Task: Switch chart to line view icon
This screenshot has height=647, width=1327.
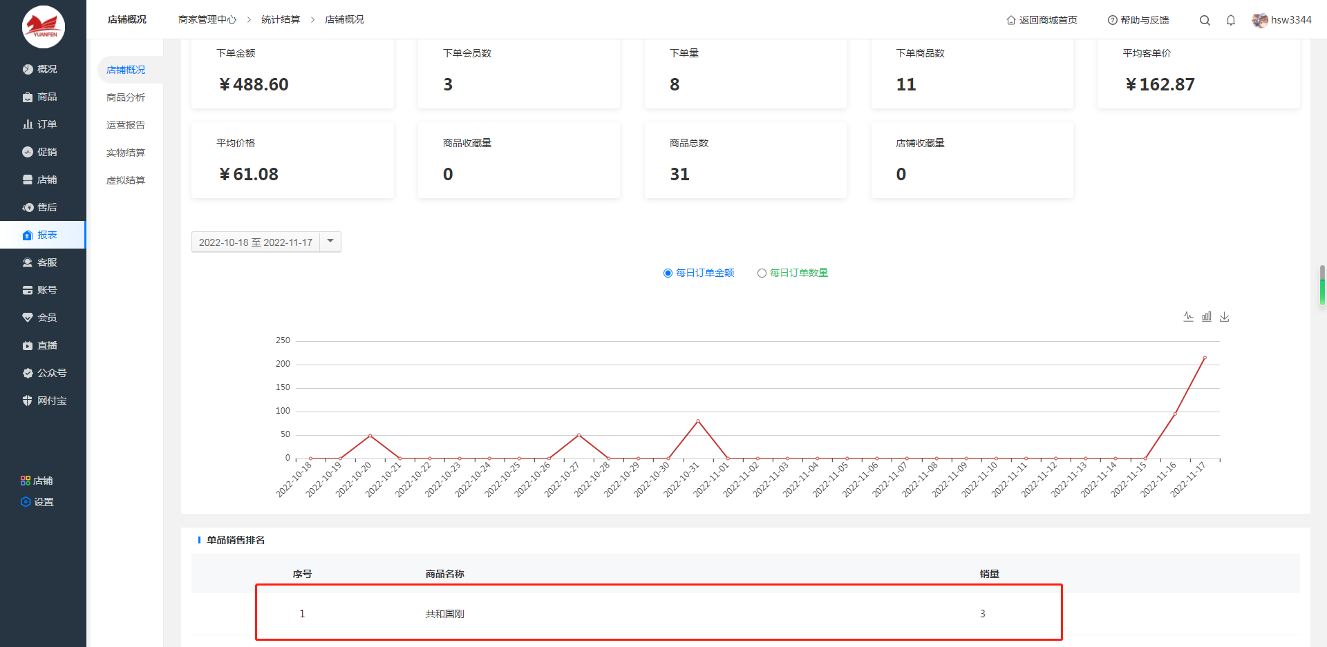Action: [x=1188, y=316]
